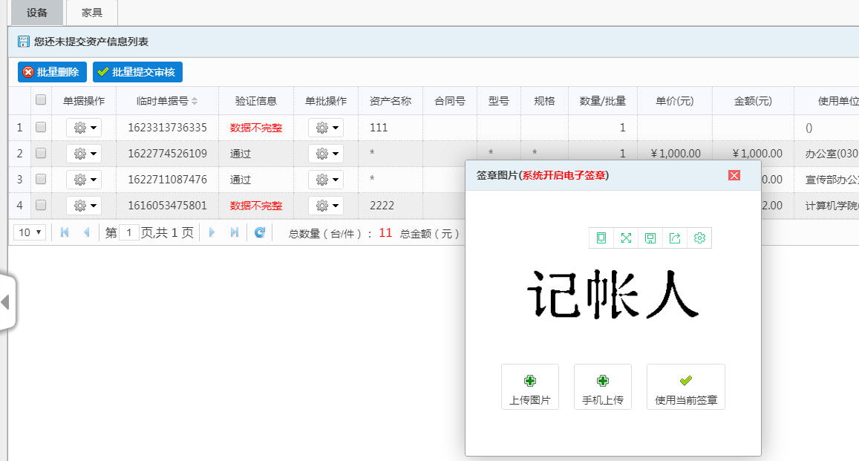The image size is (859, 461).
Task: Click the floppy disk save icon
Action: 650,238
